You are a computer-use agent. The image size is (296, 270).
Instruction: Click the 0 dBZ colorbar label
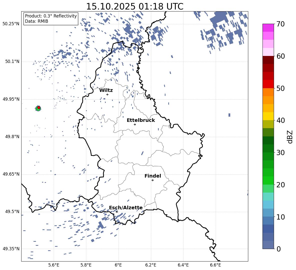pos(278,249)
